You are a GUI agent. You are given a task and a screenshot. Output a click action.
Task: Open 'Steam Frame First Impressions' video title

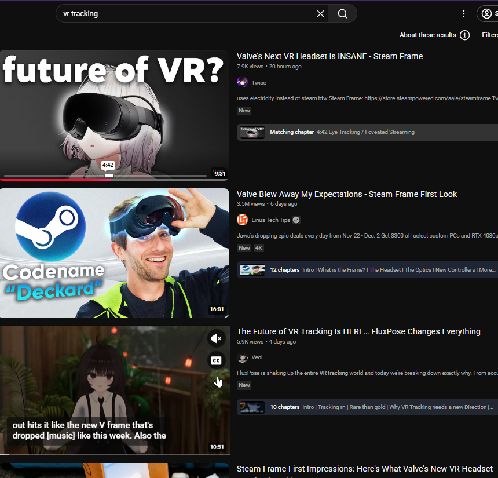pyautogui.click(x=365, y=469)
